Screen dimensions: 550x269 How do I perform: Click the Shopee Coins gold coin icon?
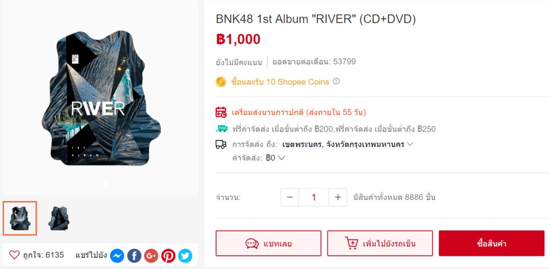[221, 82]
